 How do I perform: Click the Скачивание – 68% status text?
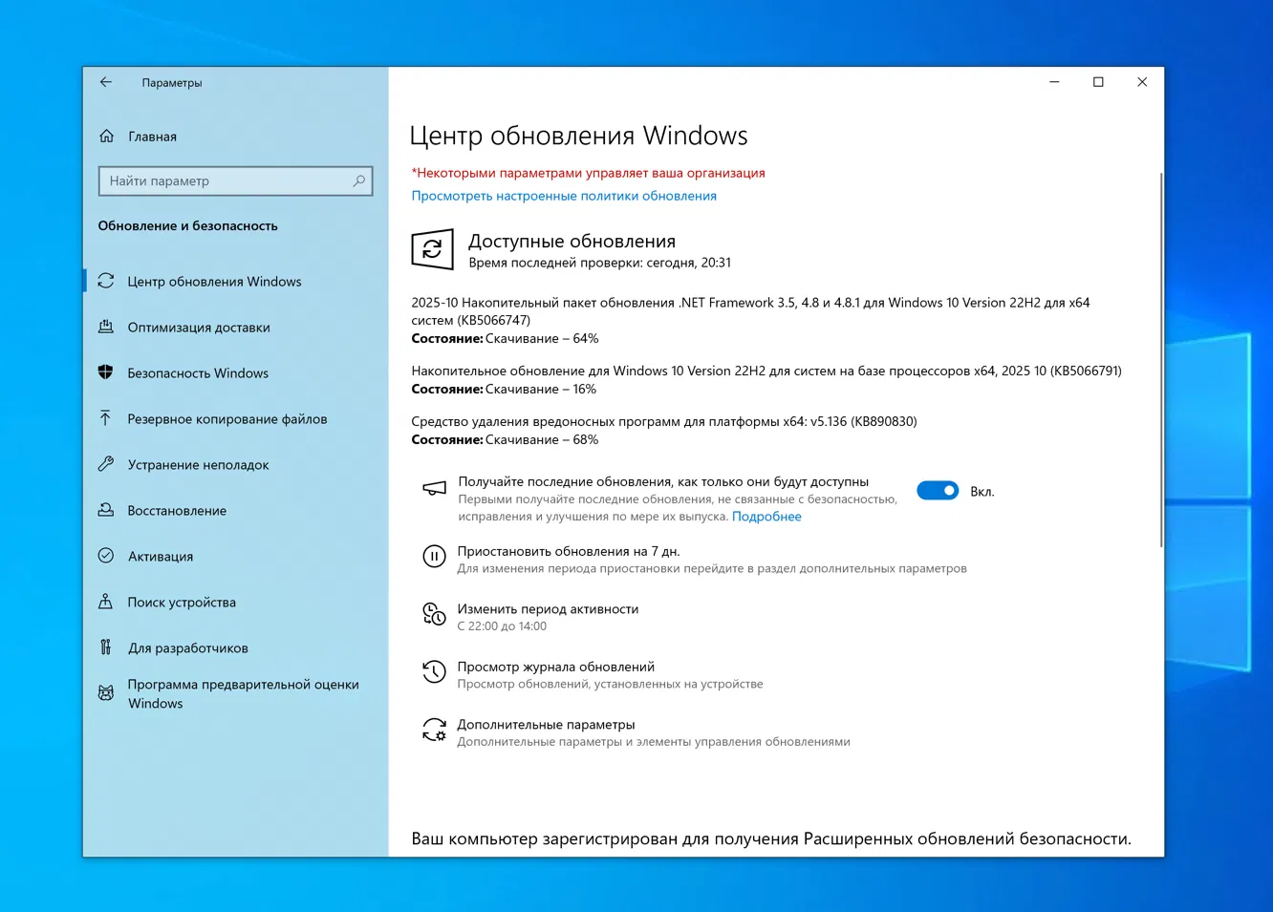pyautogui.click(x=542, y=440)
